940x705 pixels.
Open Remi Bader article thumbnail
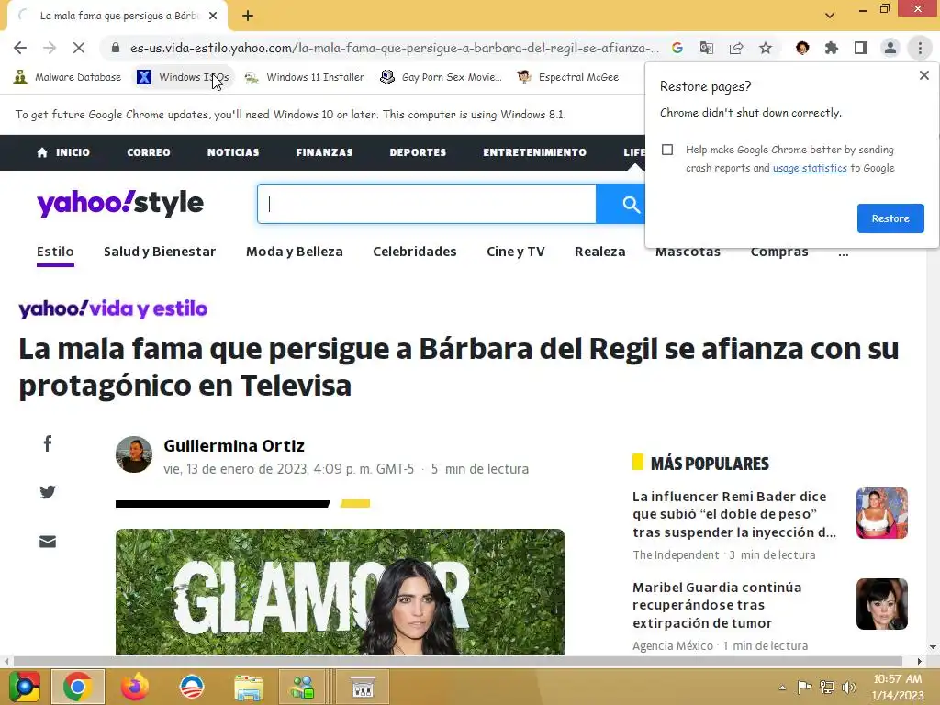(882, 513)
